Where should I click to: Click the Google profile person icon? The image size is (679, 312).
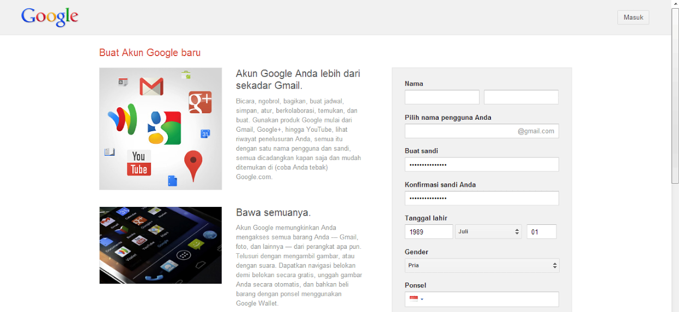pyautogui.click(x=164, y=128)
